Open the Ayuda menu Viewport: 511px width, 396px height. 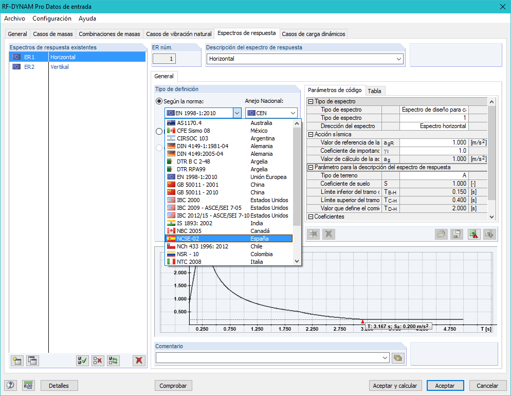(x=87, y=19)
